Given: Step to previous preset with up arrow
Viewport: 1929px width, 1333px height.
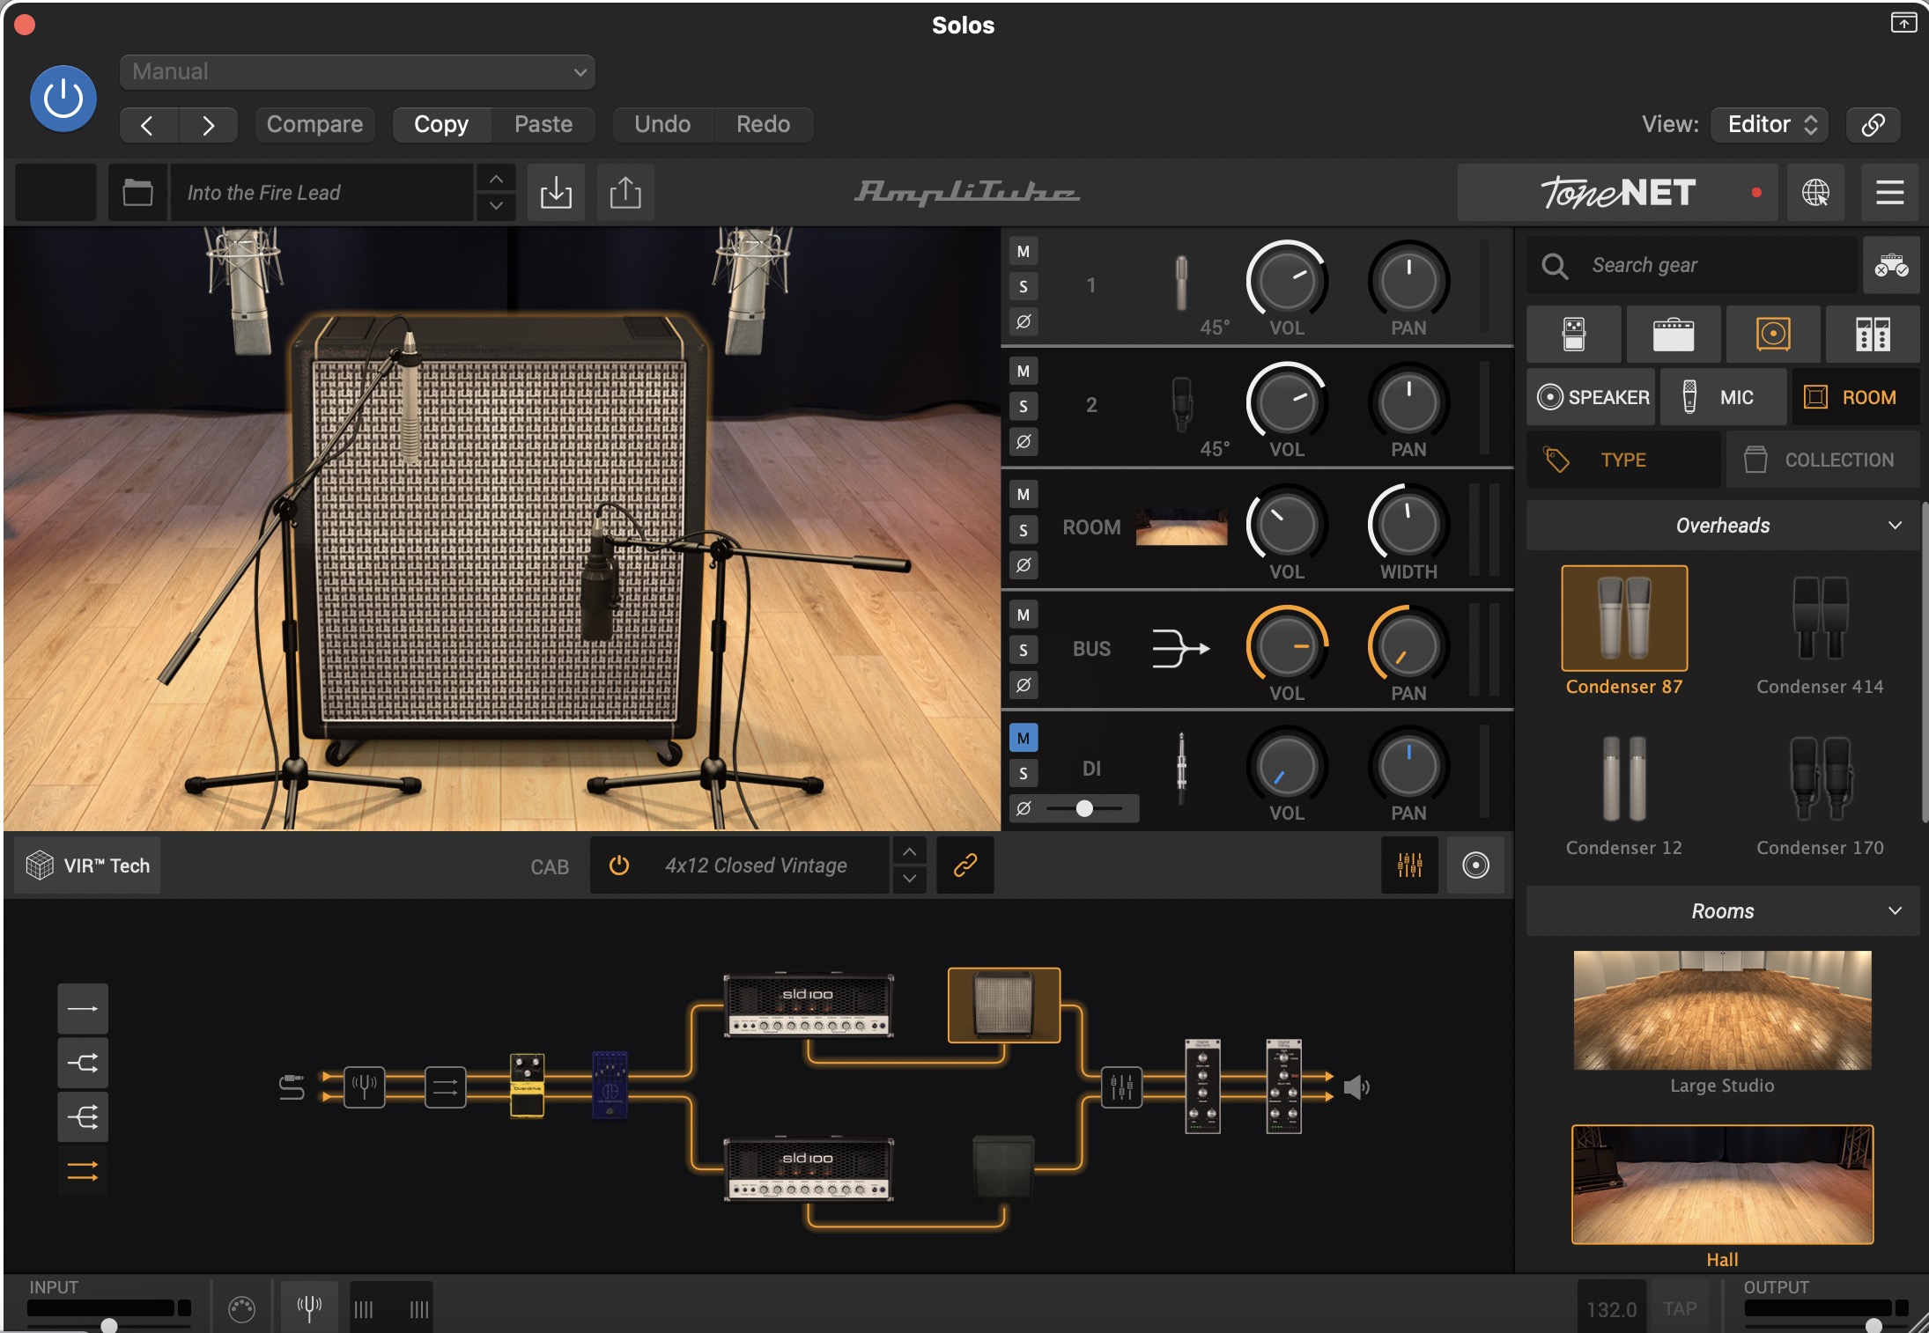Looking at the screenshot, I should 496,179.
